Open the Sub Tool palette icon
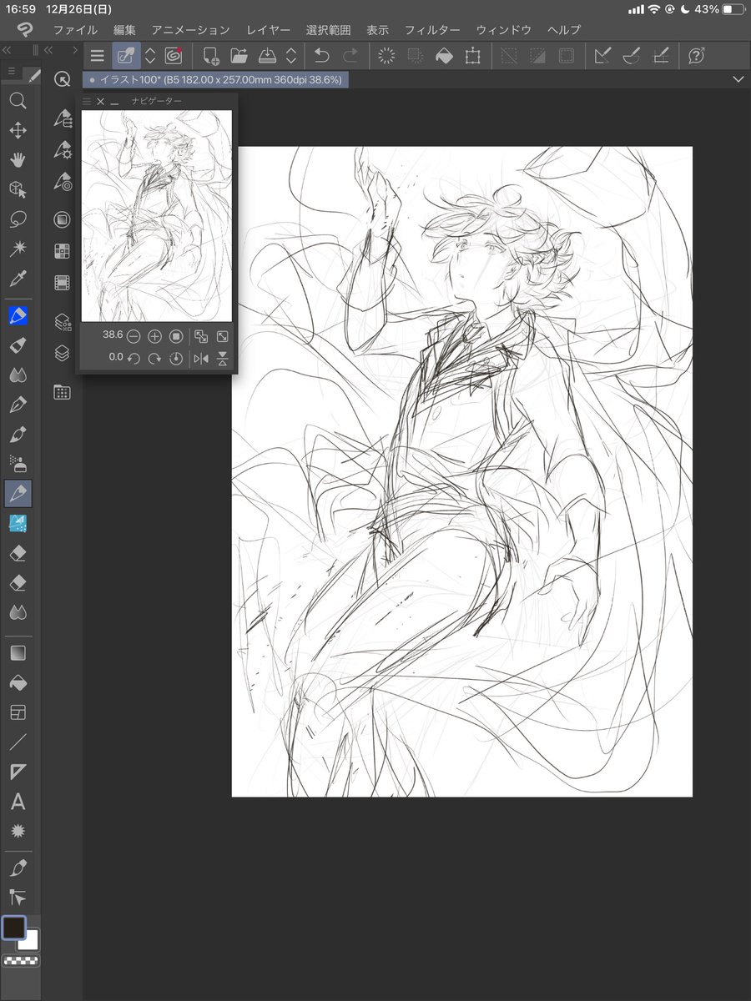The height and width of the screenshot is (1001, 751). 62,119
